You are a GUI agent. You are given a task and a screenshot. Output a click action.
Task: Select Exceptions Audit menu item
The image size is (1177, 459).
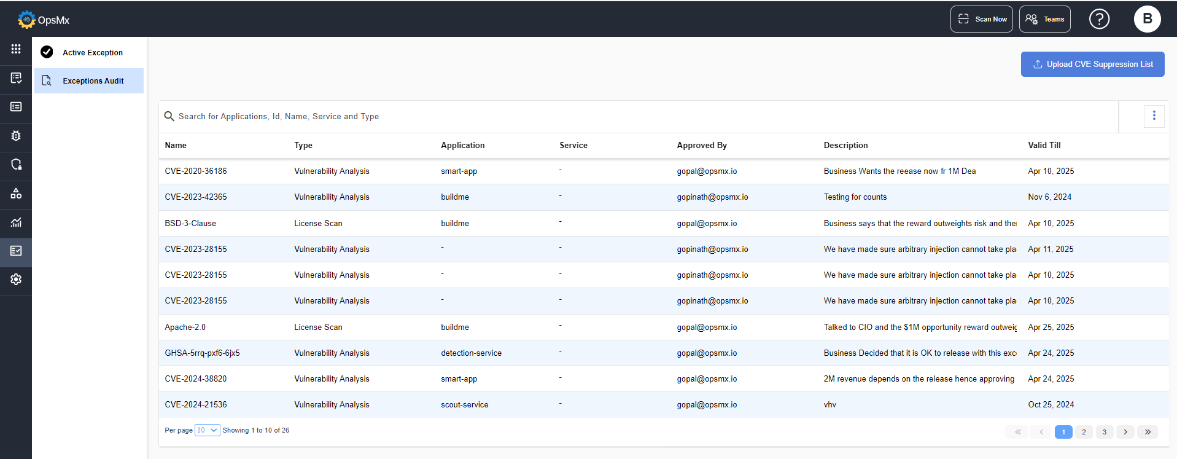point(93,81)
